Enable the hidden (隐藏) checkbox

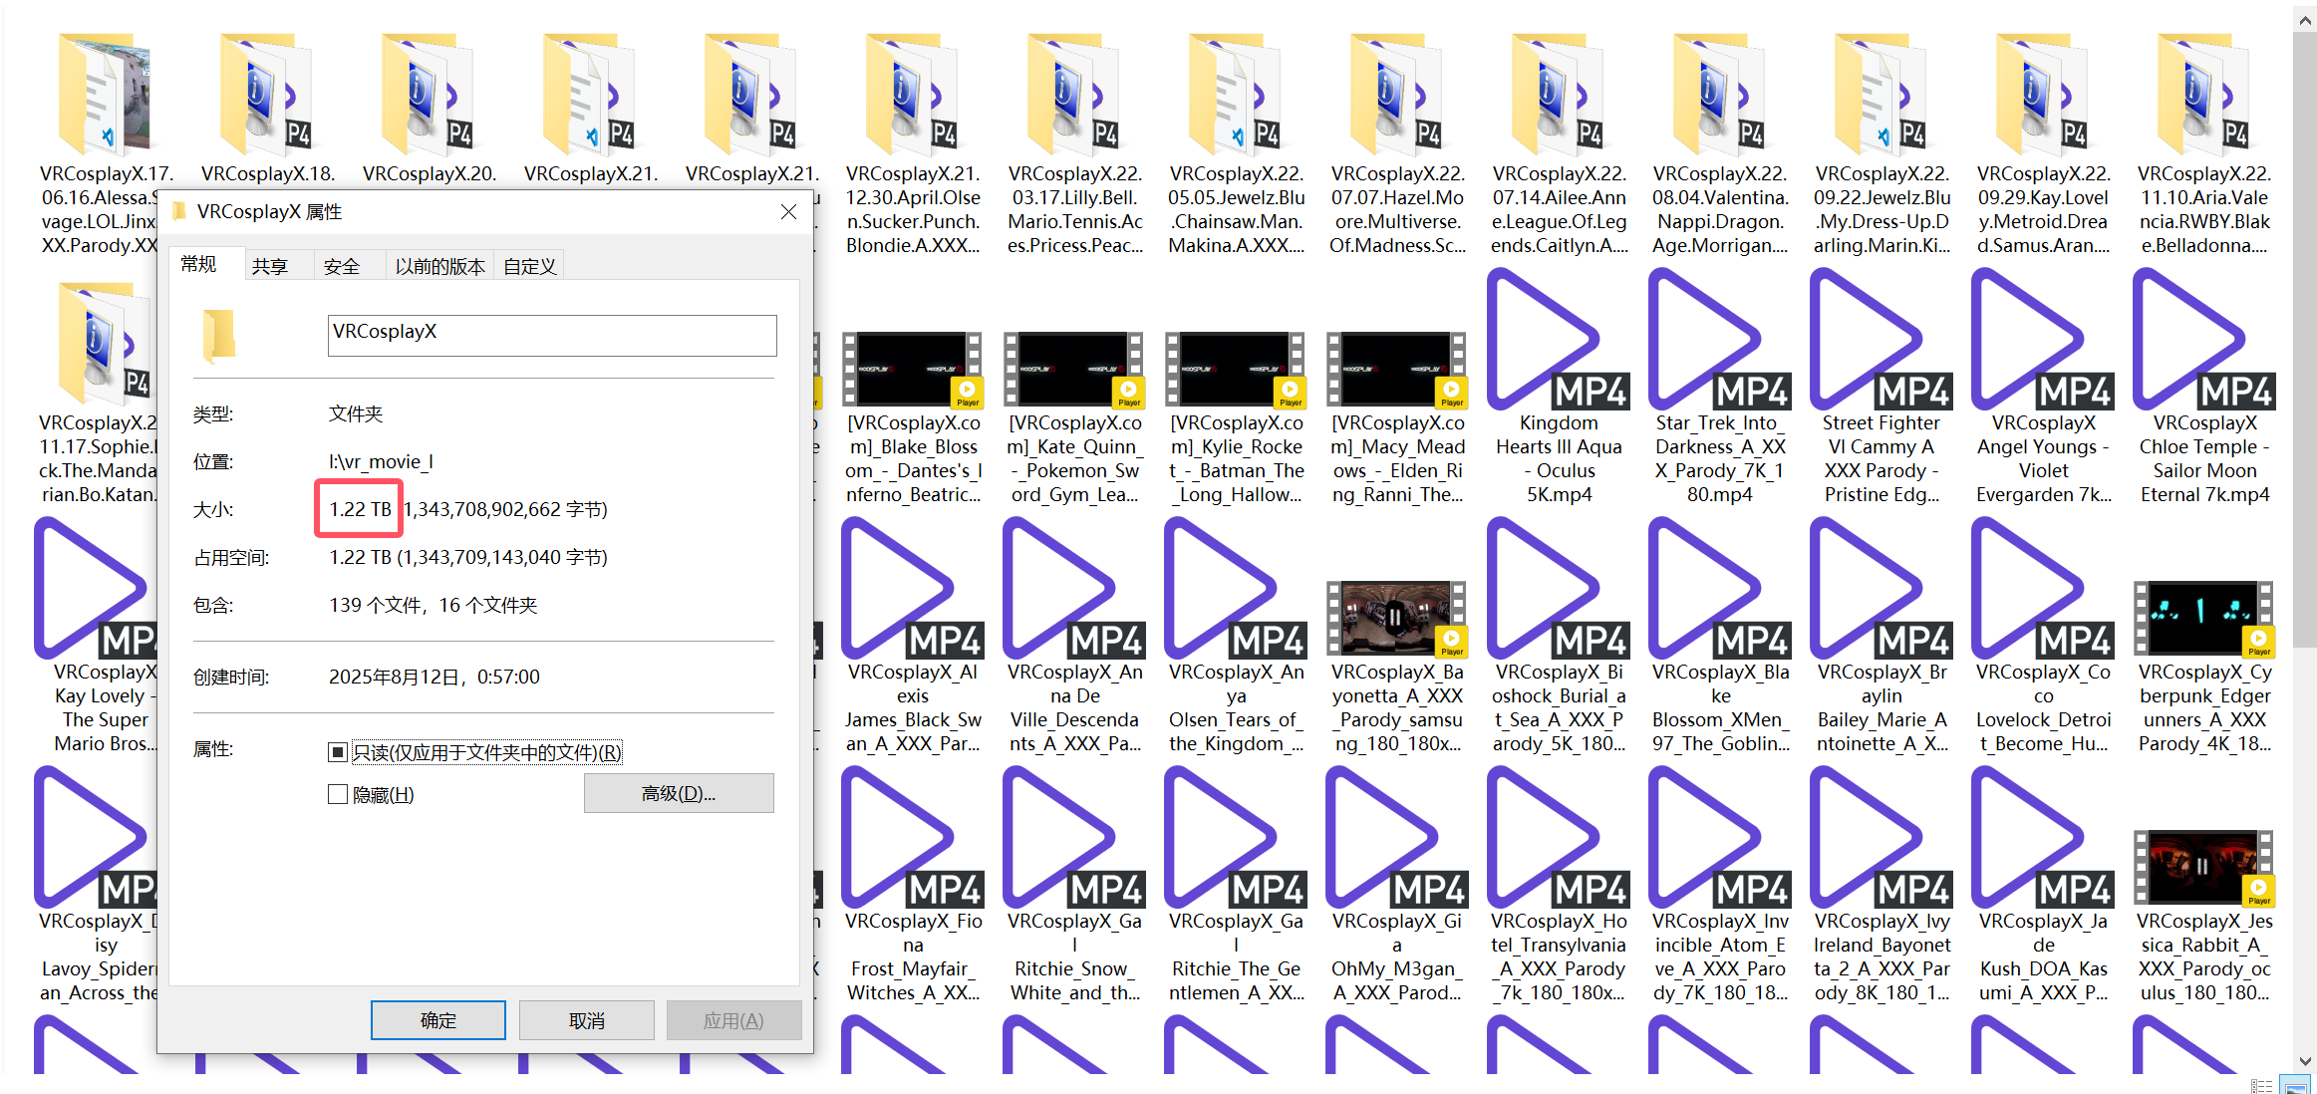(x=338, y=794)
